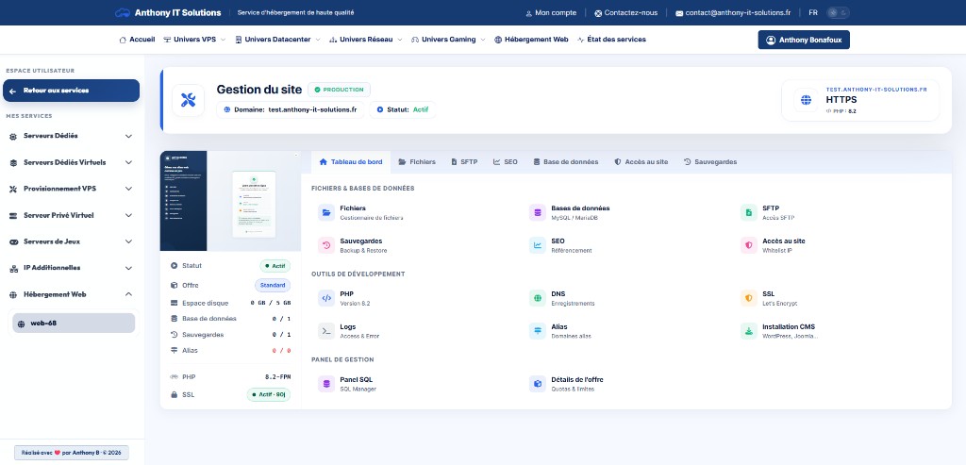This screenshot has width=966, height=465.
Task: Click the Réalisé avec par Anthony B footer
Action: click(x=72, y=453)
